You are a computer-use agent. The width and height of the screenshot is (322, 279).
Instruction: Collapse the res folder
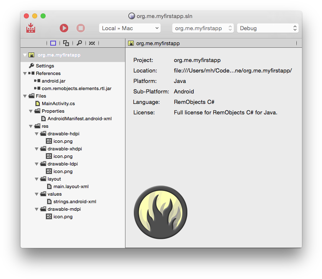pyautogui.click(x=31, y=126)
